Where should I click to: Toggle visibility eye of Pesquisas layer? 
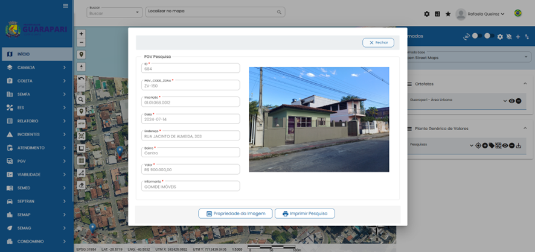click(505, 145)
